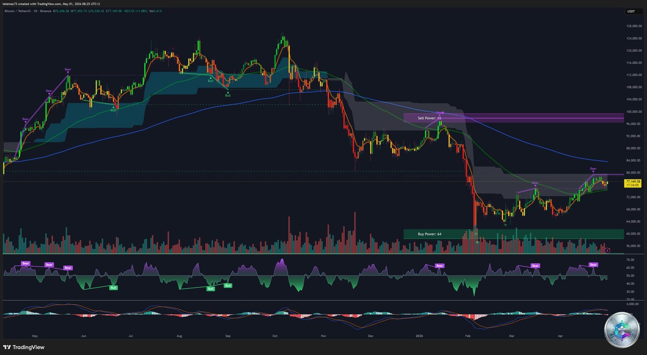This screenshot has width=647, height=355.
Task: Click the change value +823.01 (+1.08%)
Action: (x=135, y=11)
